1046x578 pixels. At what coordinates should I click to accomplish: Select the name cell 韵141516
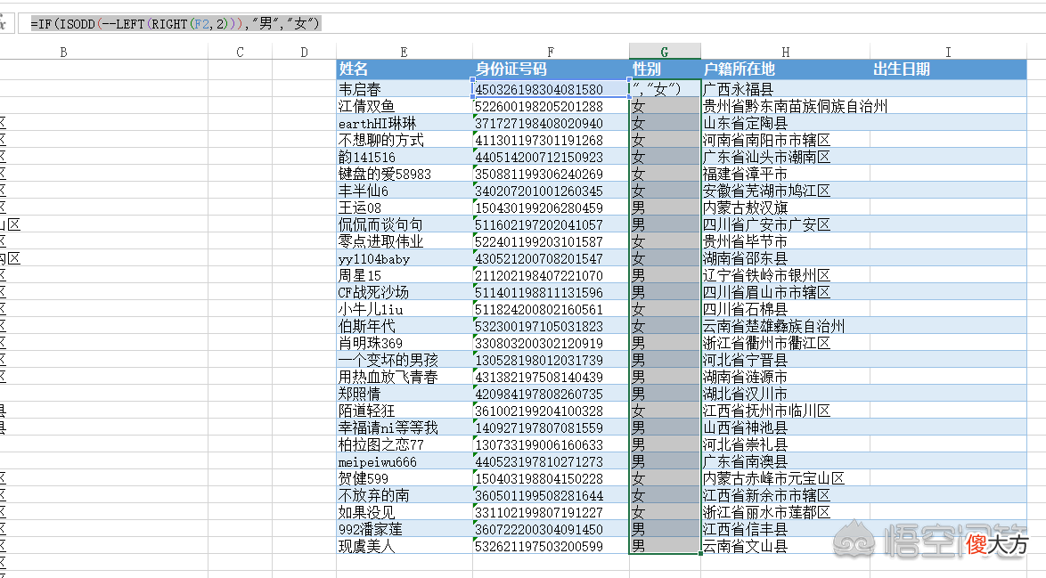(405, 157)
